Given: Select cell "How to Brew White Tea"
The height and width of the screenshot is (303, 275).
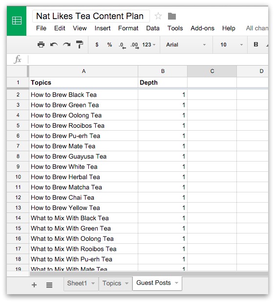Looking at the screenshot, I should tap(84, 166).
